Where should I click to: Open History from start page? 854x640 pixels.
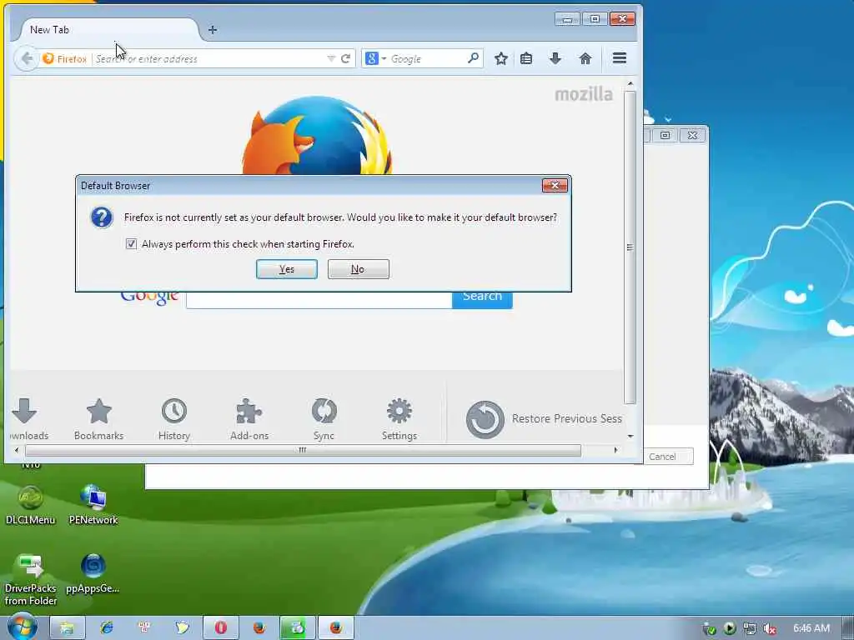pos(174,419)
